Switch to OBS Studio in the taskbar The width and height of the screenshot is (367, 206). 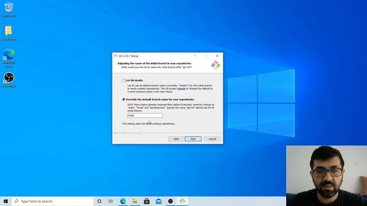170,201
